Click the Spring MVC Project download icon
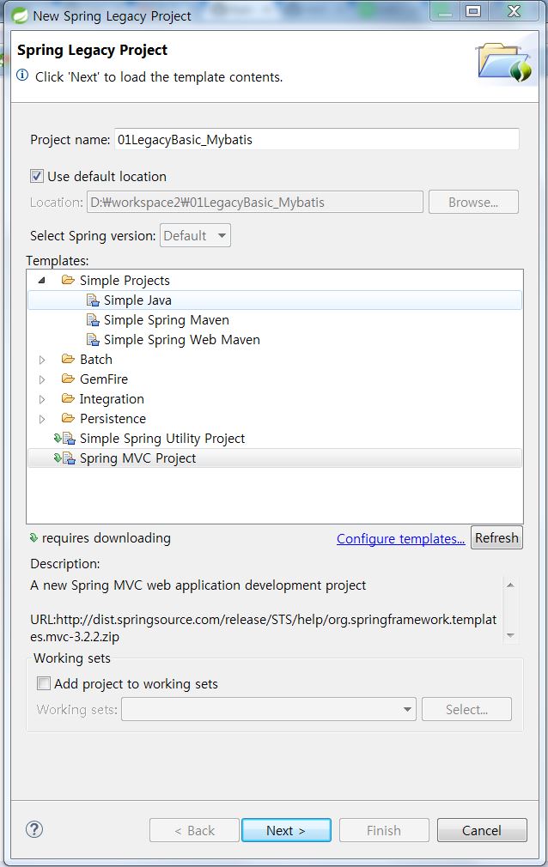The image size is (548, 867). pyautogui.click(x=64, y=458)
